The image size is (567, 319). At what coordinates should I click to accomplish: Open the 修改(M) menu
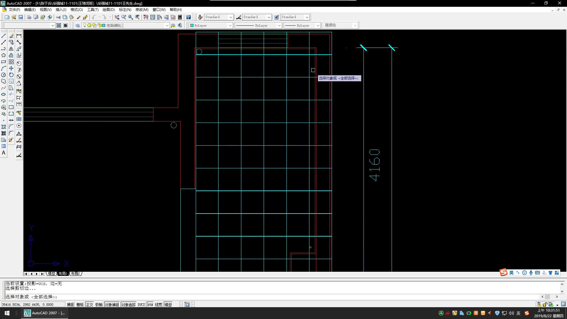click(142, 10)
